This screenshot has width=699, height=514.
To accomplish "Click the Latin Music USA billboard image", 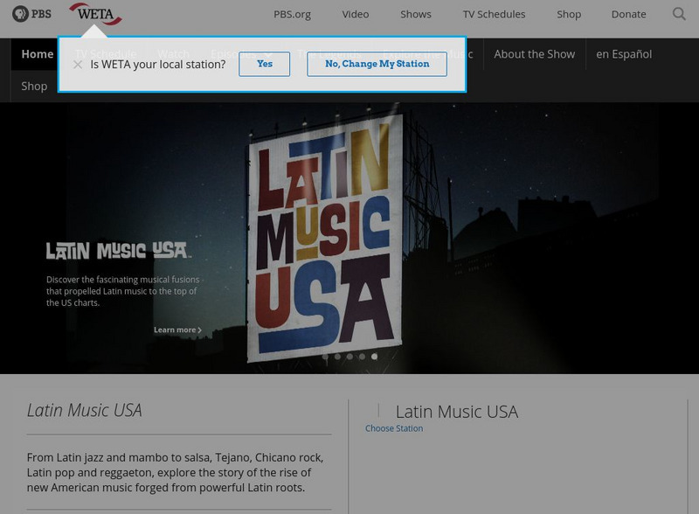I will point(325,239).
